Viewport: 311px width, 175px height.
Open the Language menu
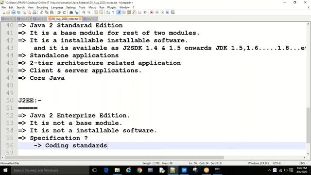click(x=57, y=7)
